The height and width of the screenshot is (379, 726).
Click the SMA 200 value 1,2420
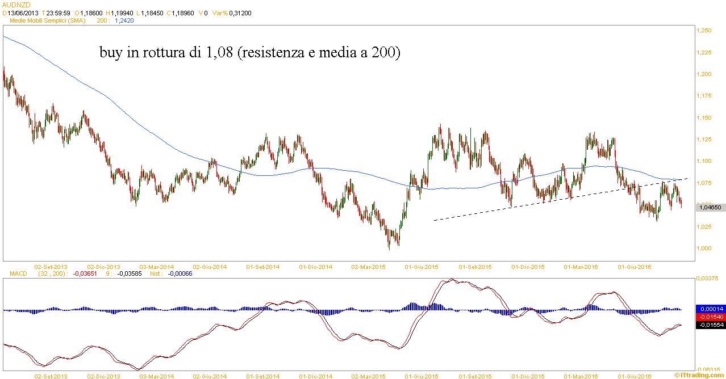pos(124,20)
